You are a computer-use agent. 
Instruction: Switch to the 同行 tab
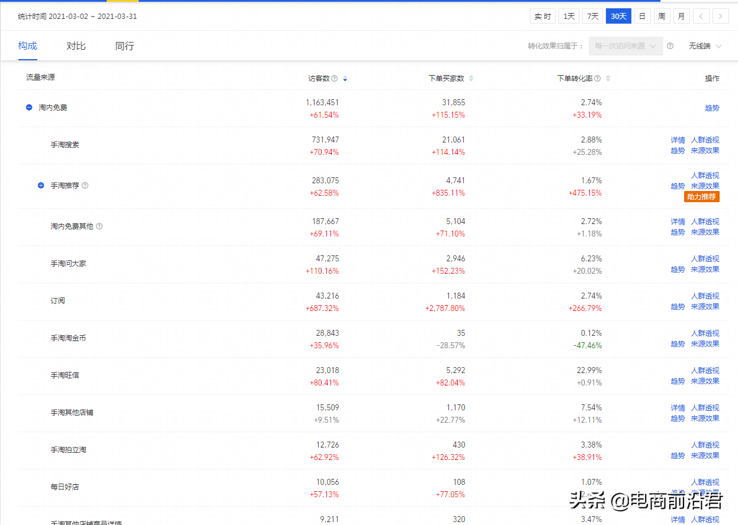[x=125, y=46]
